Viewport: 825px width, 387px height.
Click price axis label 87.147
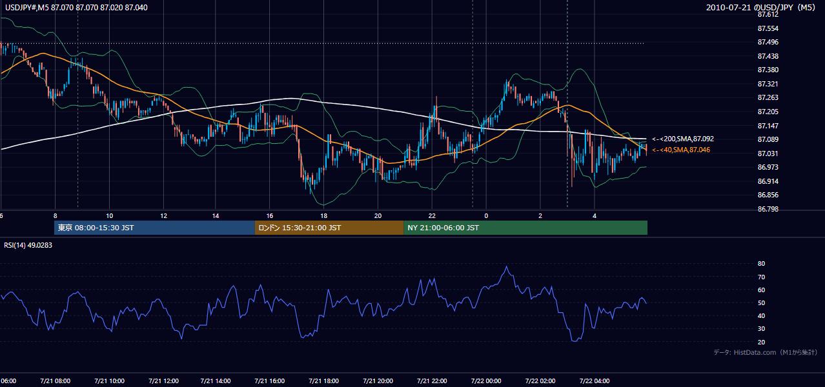pos(768,126)
